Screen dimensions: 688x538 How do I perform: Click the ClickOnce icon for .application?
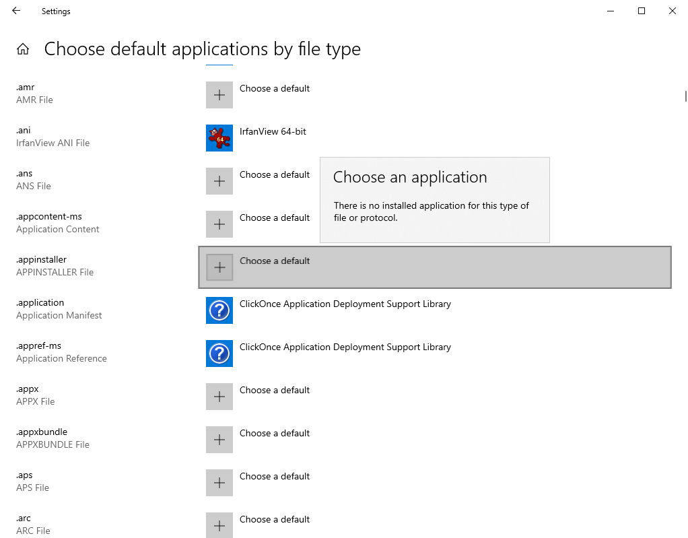(x=219, y=310)
